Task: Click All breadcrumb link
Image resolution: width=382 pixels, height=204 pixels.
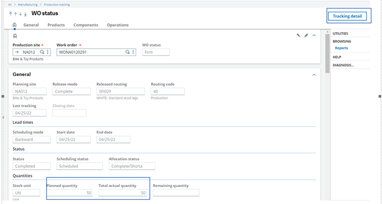Action: pos(10,5)
